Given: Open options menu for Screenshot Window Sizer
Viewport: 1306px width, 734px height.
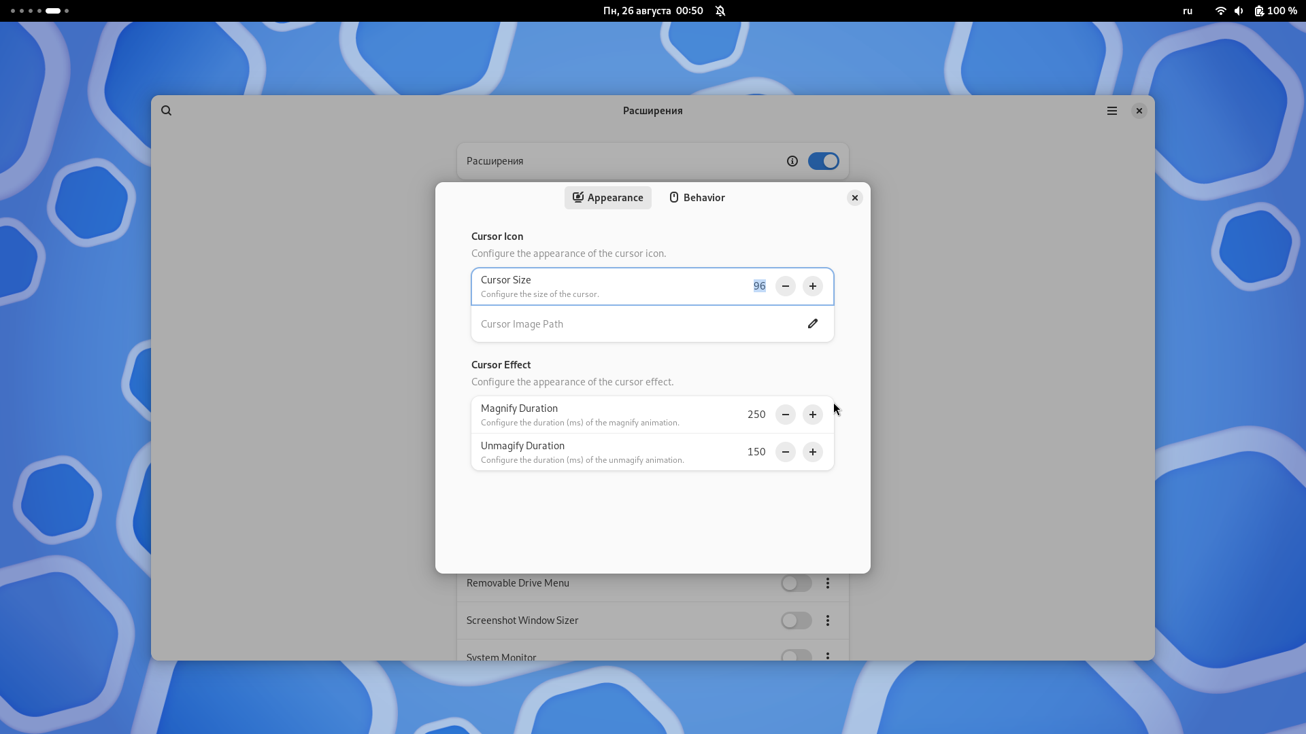Looking at the screenshot, I should (828, 621).
